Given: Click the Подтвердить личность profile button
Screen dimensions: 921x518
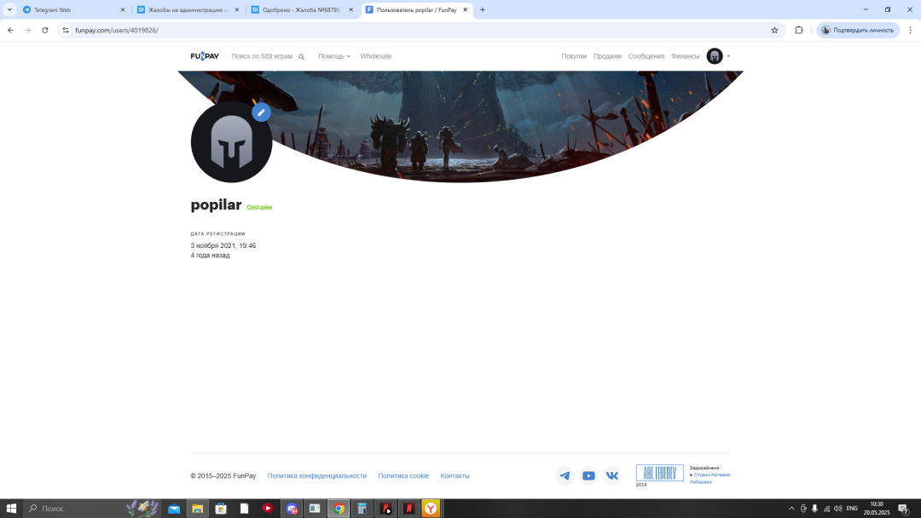Looking at the screenshot, I should coord(858,30).
